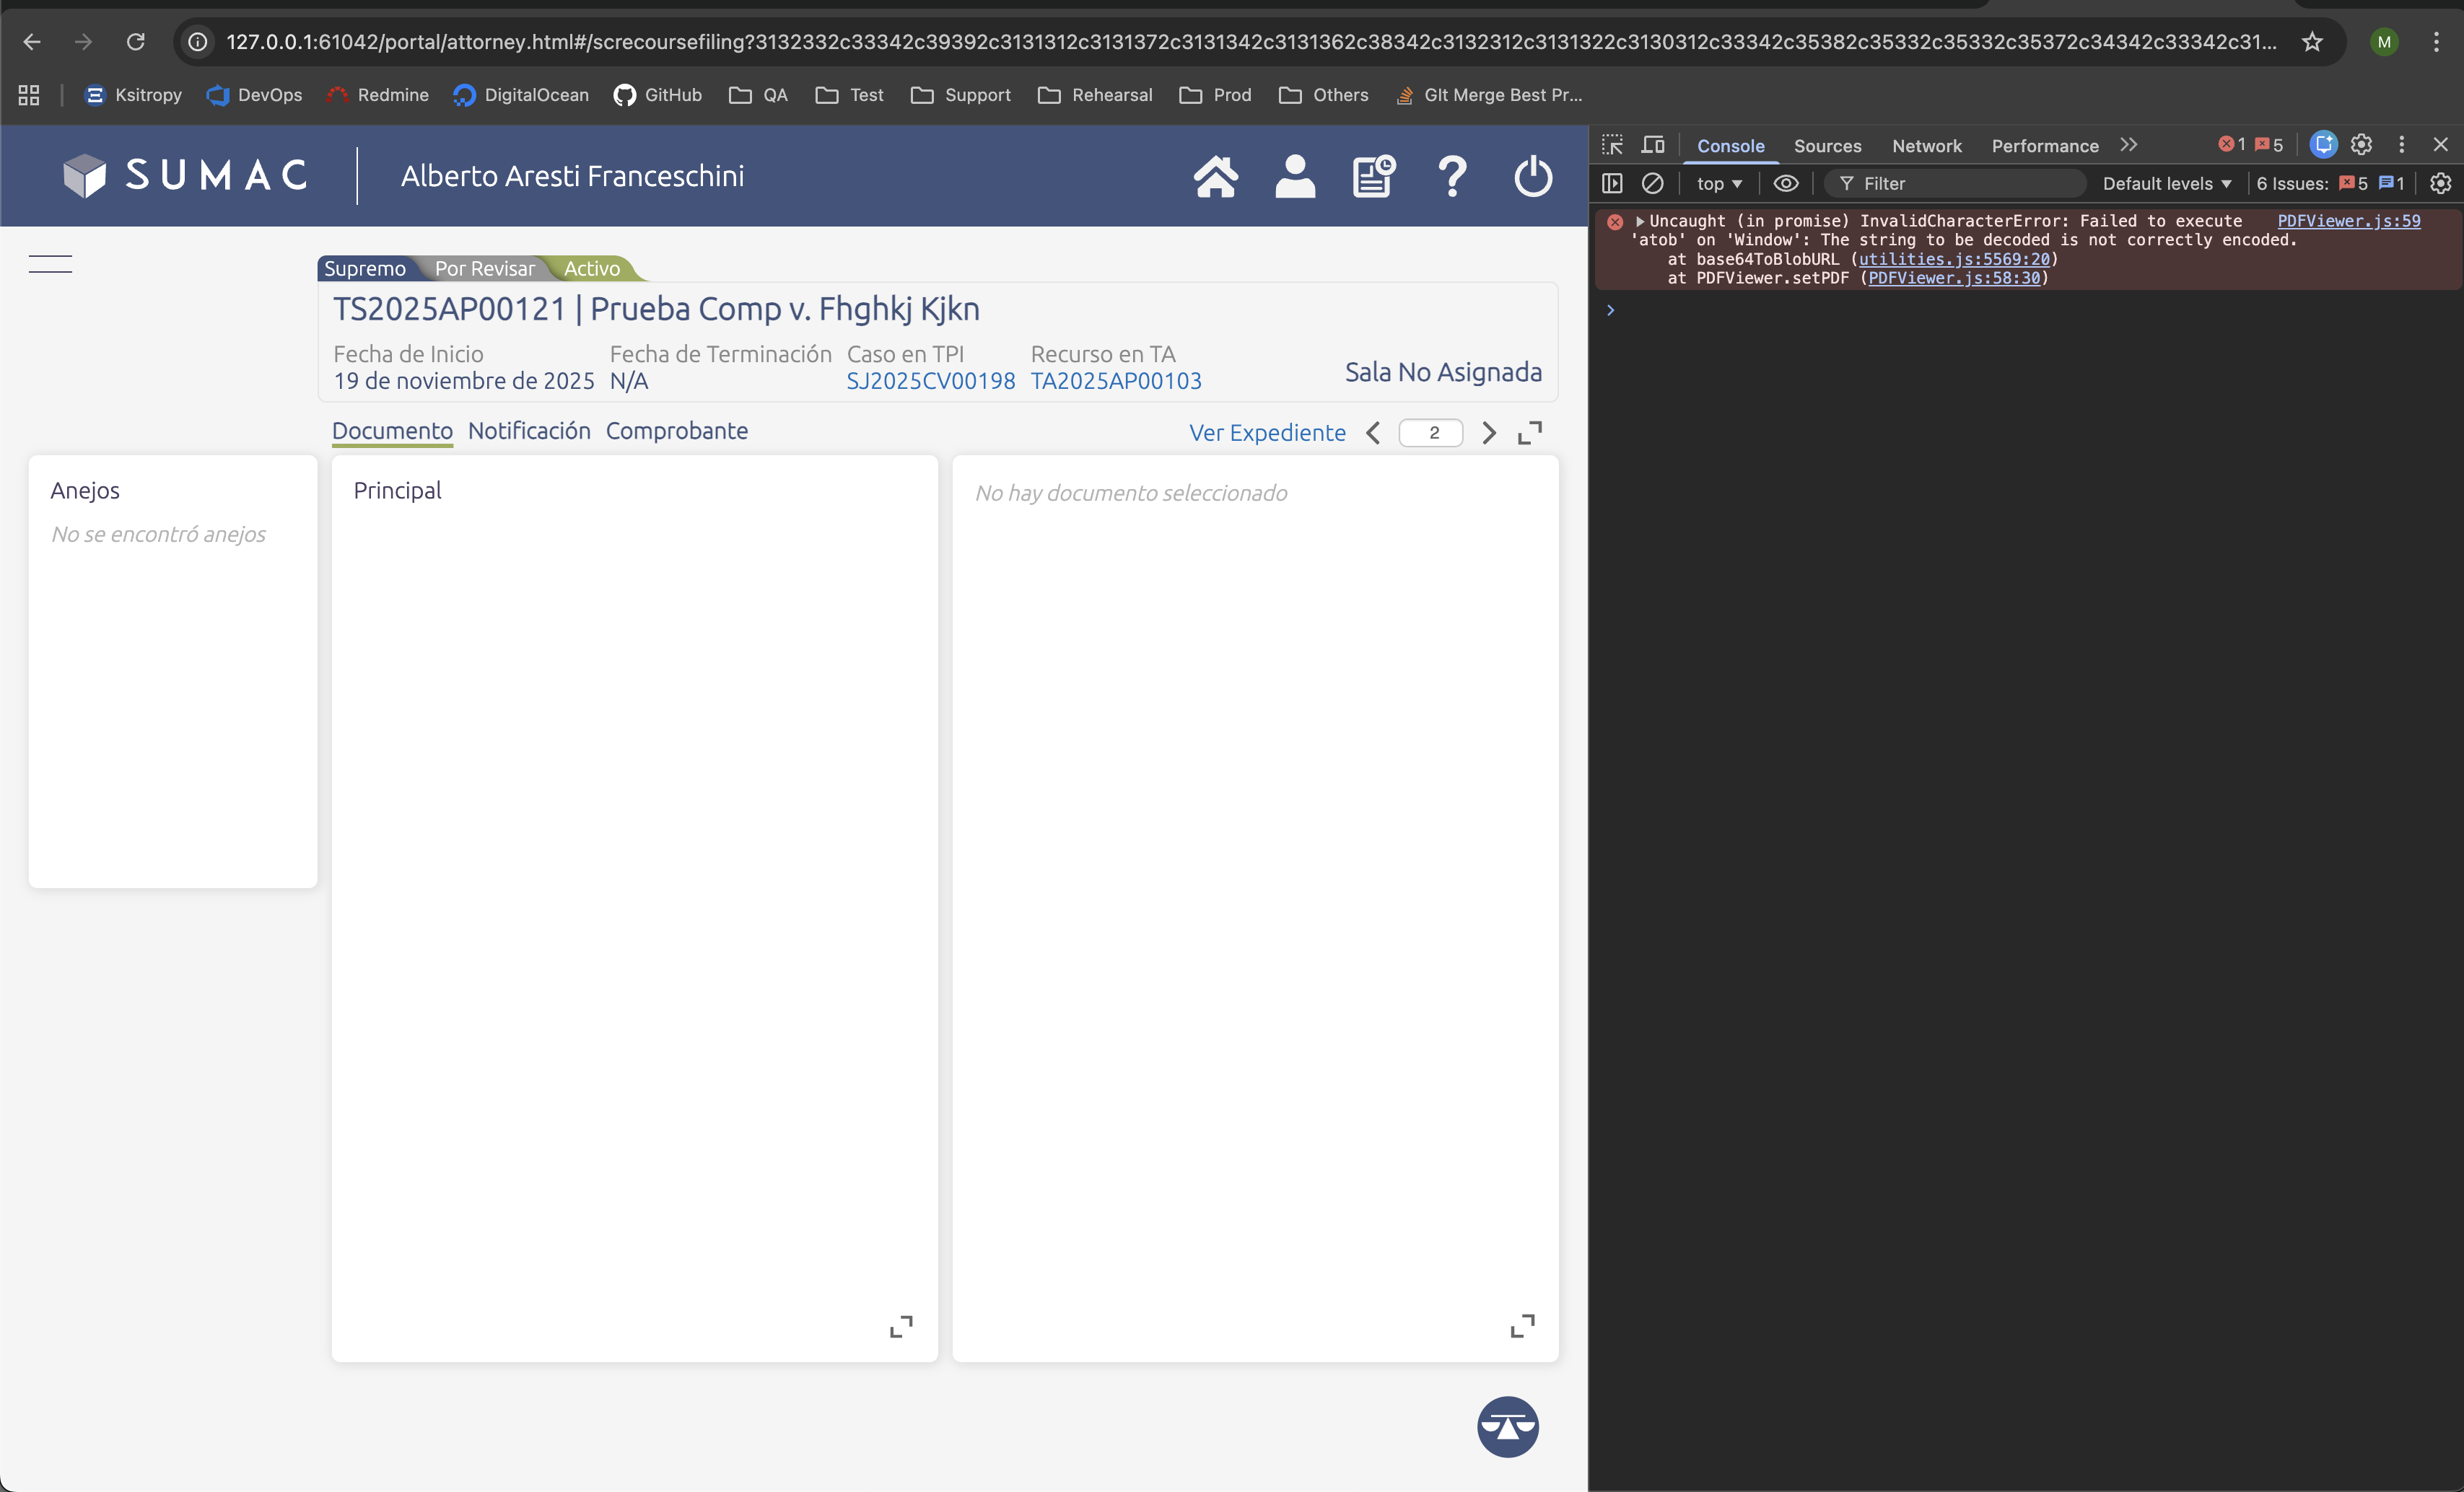Image resolution: width=2464 pixels, height=1492 pixels.
Task: Open the user profile icon
Action: pyautogui.click(x=1294, y=177)
